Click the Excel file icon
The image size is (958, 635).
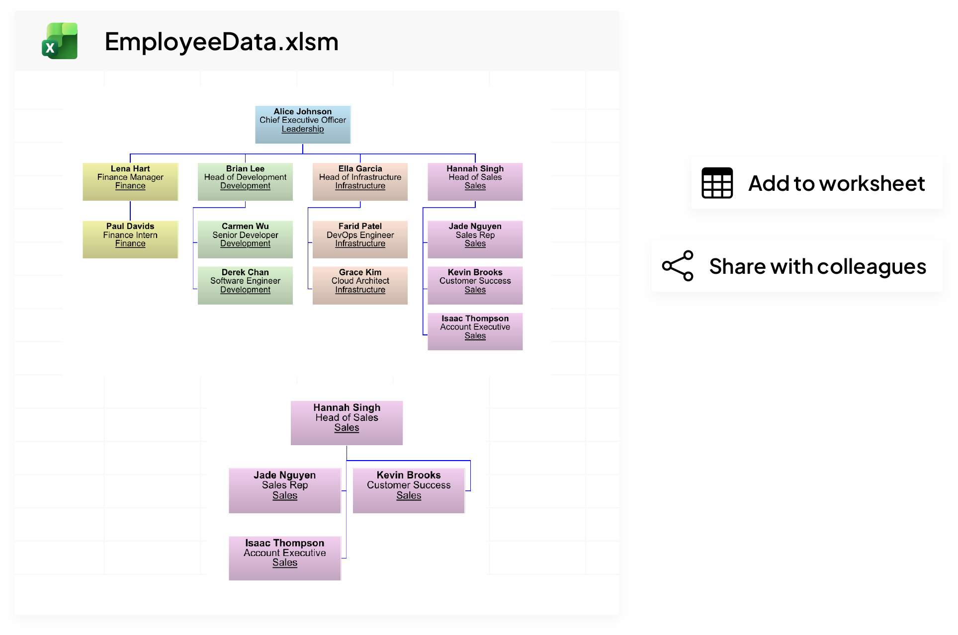tap(60, 41)
